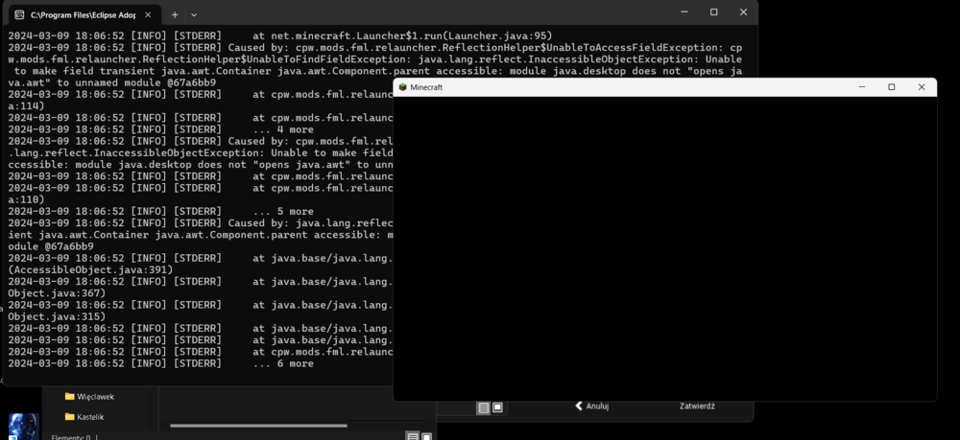Click the Minecraft grass block window icon
The image size is (960, 440).
click(402, 87)
